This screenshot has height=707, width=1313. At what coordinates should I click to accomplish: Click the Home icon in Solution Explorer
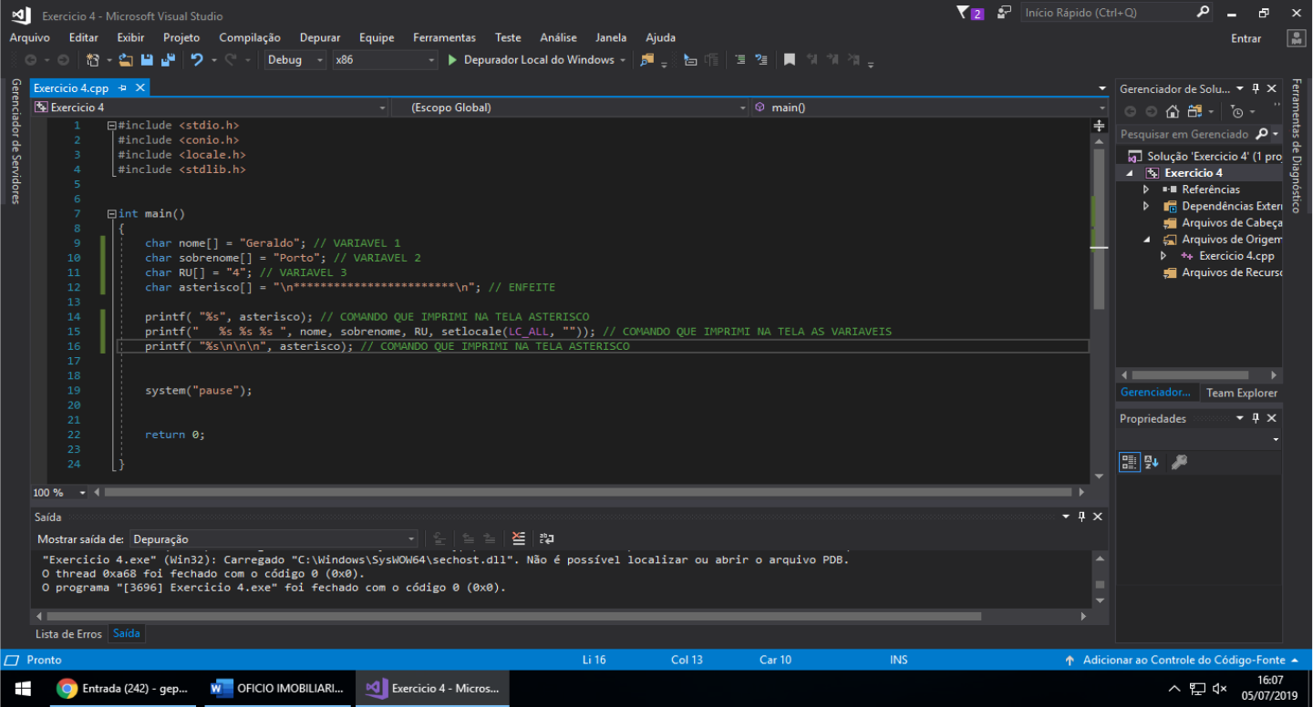coord(1173,111)
